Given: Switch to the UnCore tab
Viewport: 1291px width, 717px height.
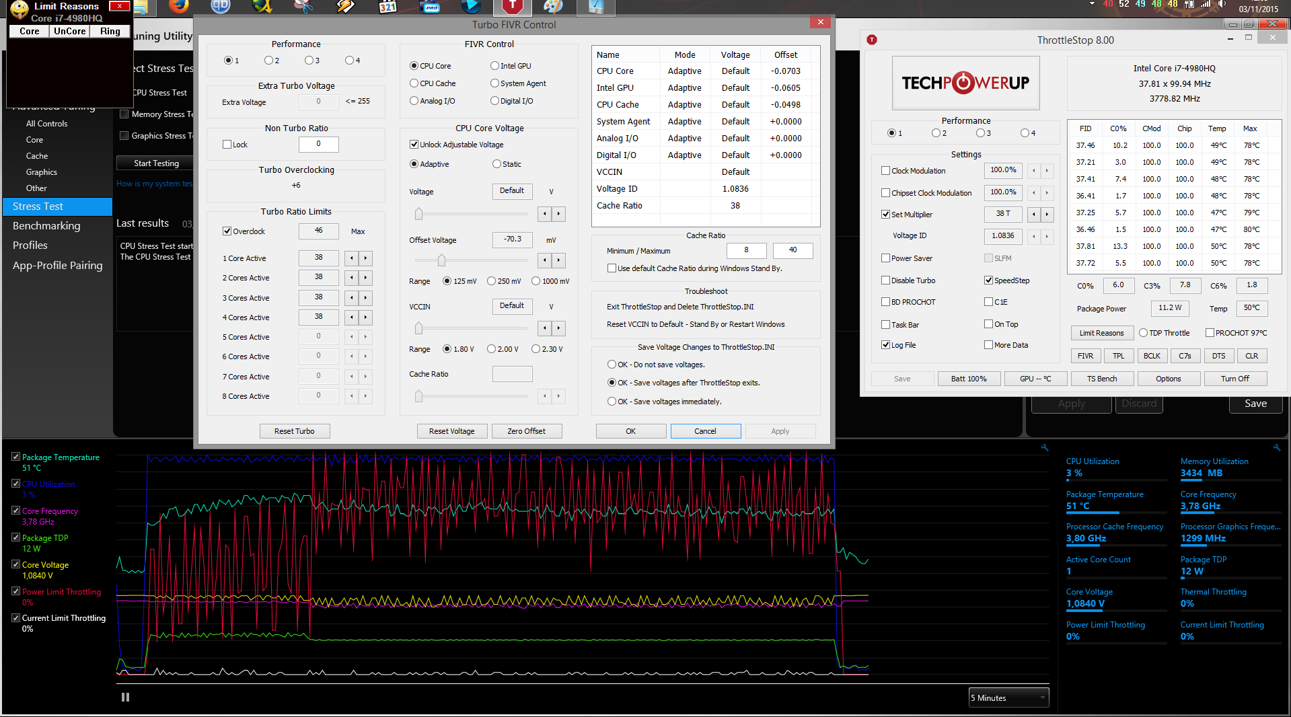Looking at the screenshot, I should 70,31.
